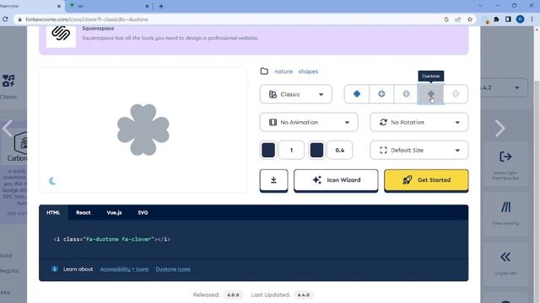The height and width of the screenshot is (303, 540).
Task: Reload the page
Action: click(x=5, y=19)
